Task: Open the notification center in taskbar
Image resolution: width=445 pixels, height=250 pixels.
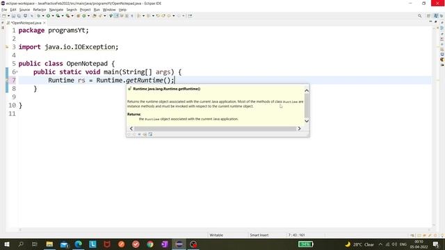Action: (436, 244)
